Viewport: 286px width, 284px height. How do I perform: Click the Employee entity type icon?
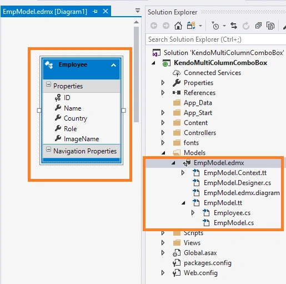[49, 65]
